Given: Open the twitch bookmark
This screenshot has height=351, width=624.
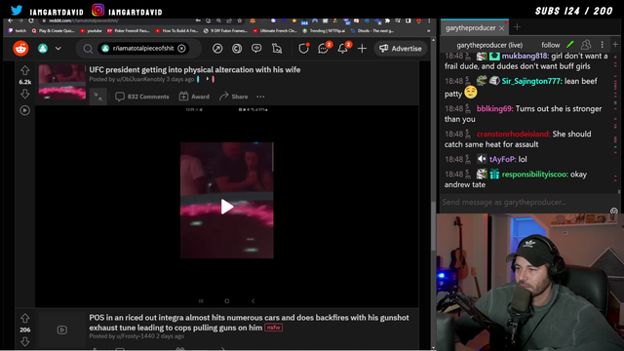Looking at the screenshot, I should [x=18, y=30].
